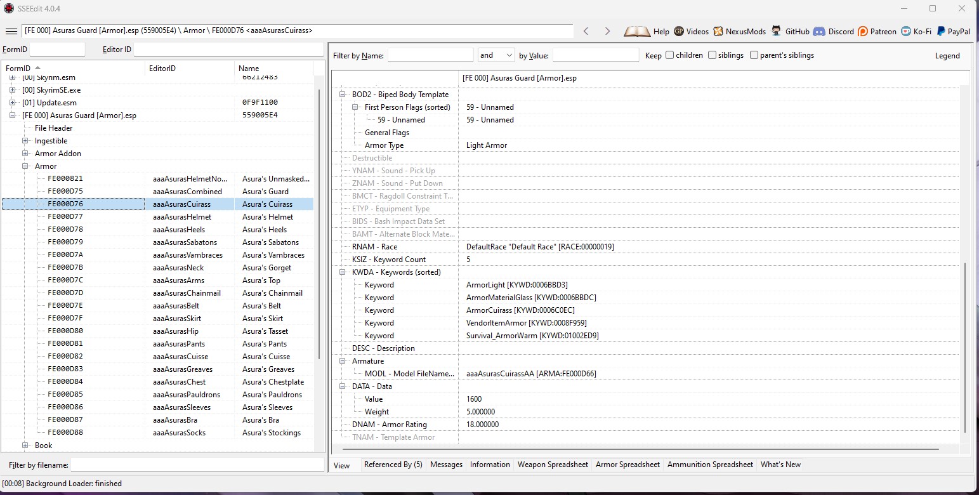Collapse DATA - Data node

(x=343, y=386)
